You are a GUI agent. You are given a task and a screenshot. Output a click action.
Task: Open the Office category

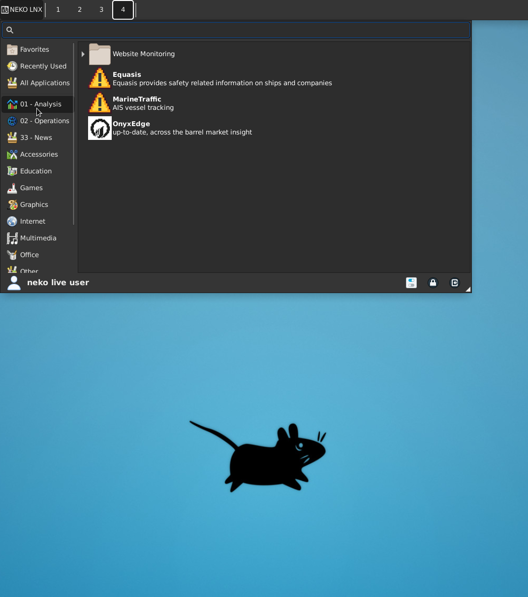click(37, 255)
